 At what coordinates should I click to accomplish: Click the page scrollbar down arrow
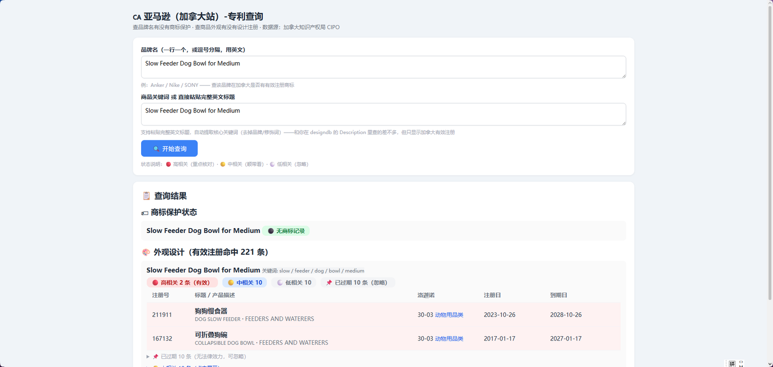(x=770, y=364)
